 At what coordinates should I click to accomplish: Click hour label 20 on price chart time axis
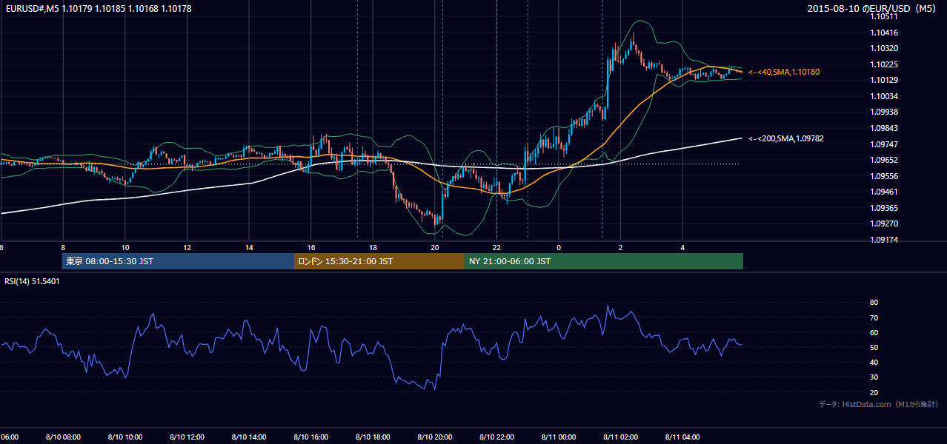[x=435, y=248]
